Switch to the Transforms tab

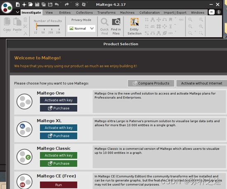point(106,13)
